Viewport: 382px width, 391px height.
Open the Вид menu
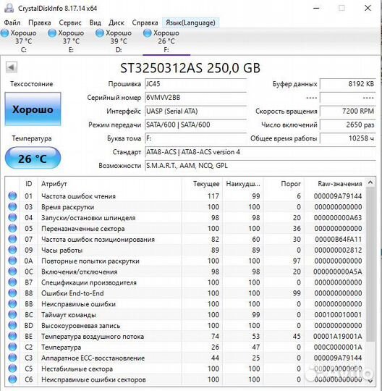tap(95, 22)
